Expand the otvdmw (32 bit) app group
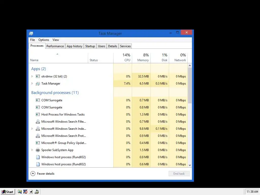 [x=32, y=76]
